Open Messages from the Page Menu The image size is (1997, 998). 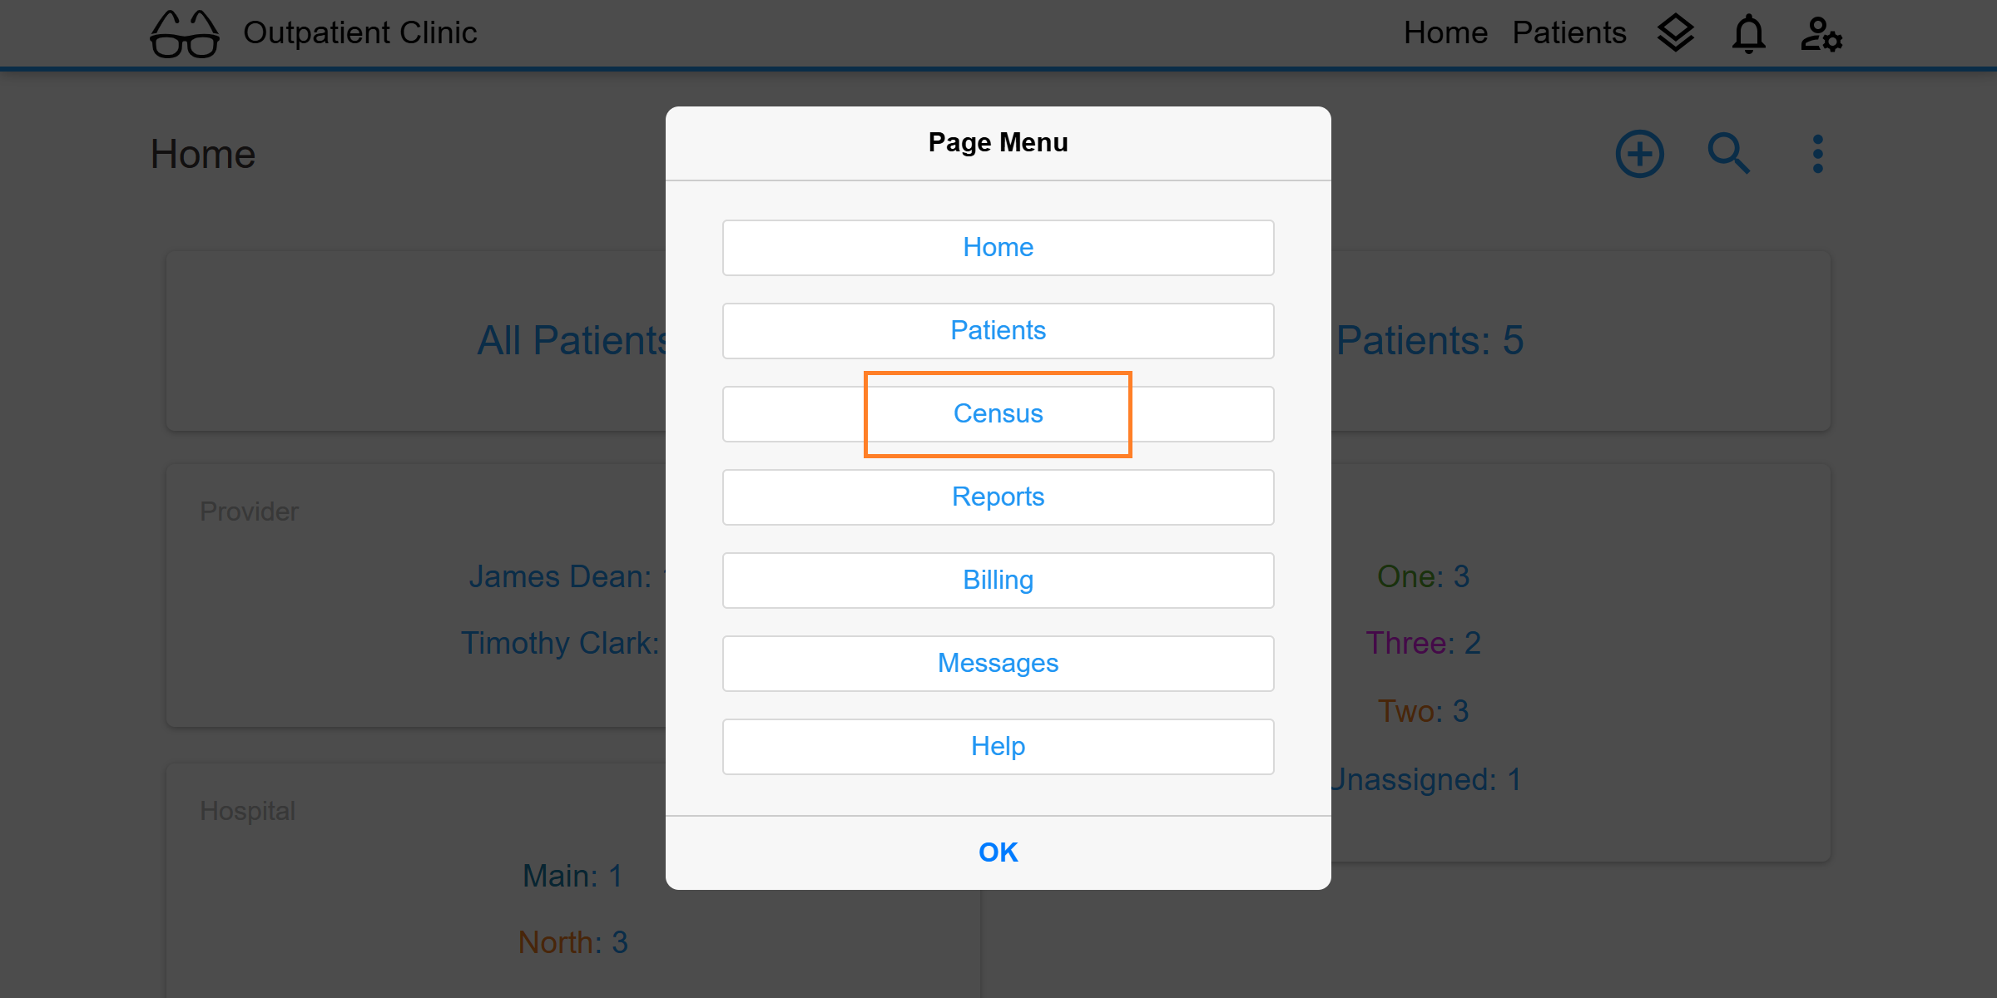coord(998,664)
